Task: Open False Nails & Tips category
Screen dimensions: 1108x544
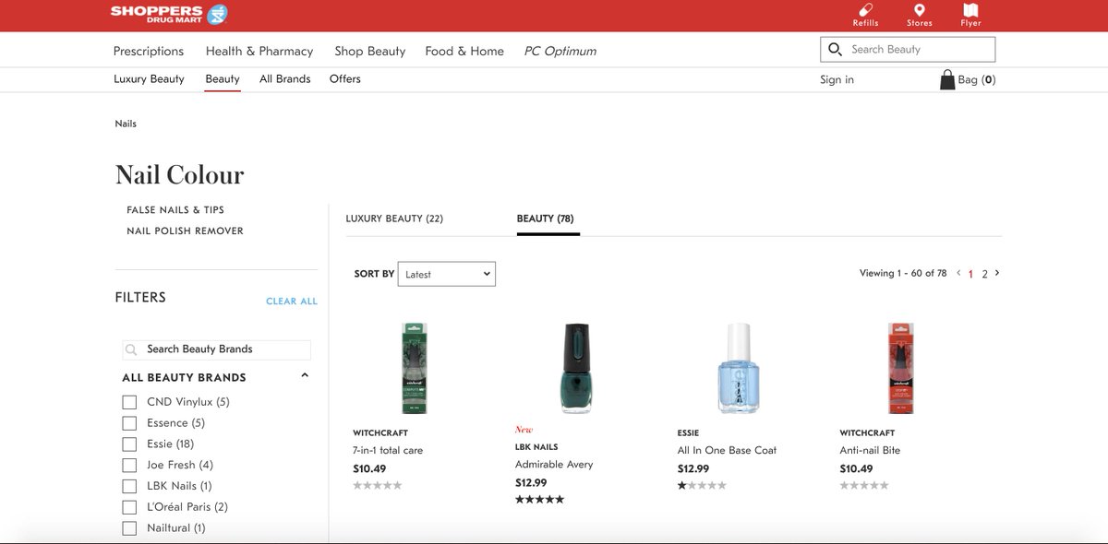Action: point(175,210)
